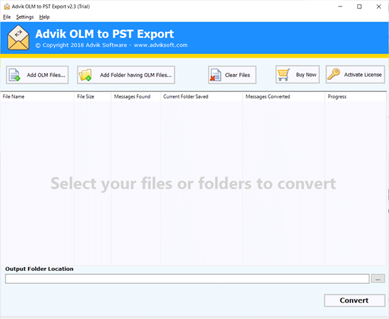The width and height of the screenshot is (389, 319).
Task: Click the Activate License button label
Action: pos(362,75)
